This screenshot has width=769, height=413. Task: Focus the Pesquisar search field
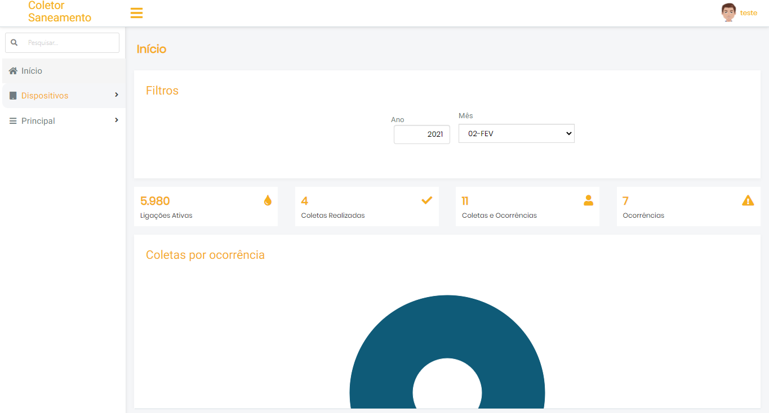click(x=72, y=43)
